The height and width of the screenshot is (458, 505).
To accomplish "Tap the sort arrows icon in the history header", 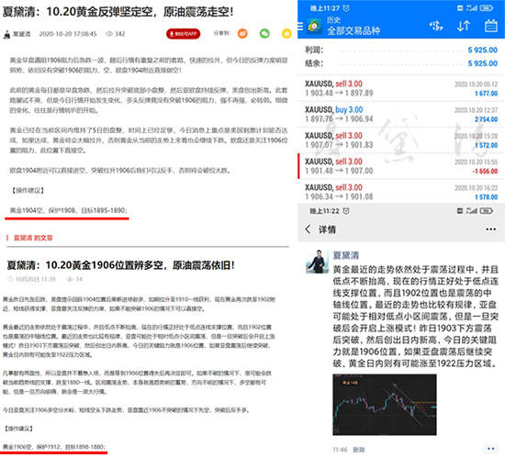I will (464, 26).
